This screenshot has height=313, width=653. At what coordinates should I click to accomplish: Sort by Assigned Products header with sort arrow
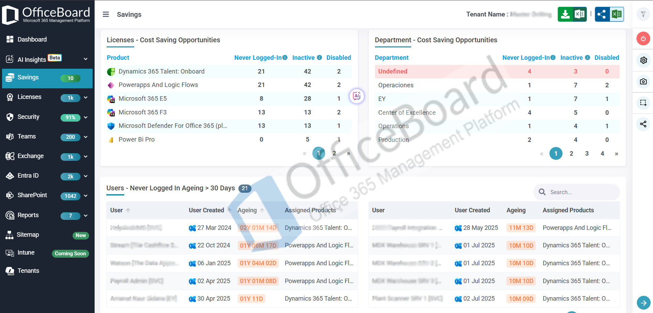pyautogui.click(x=314, y=210)
